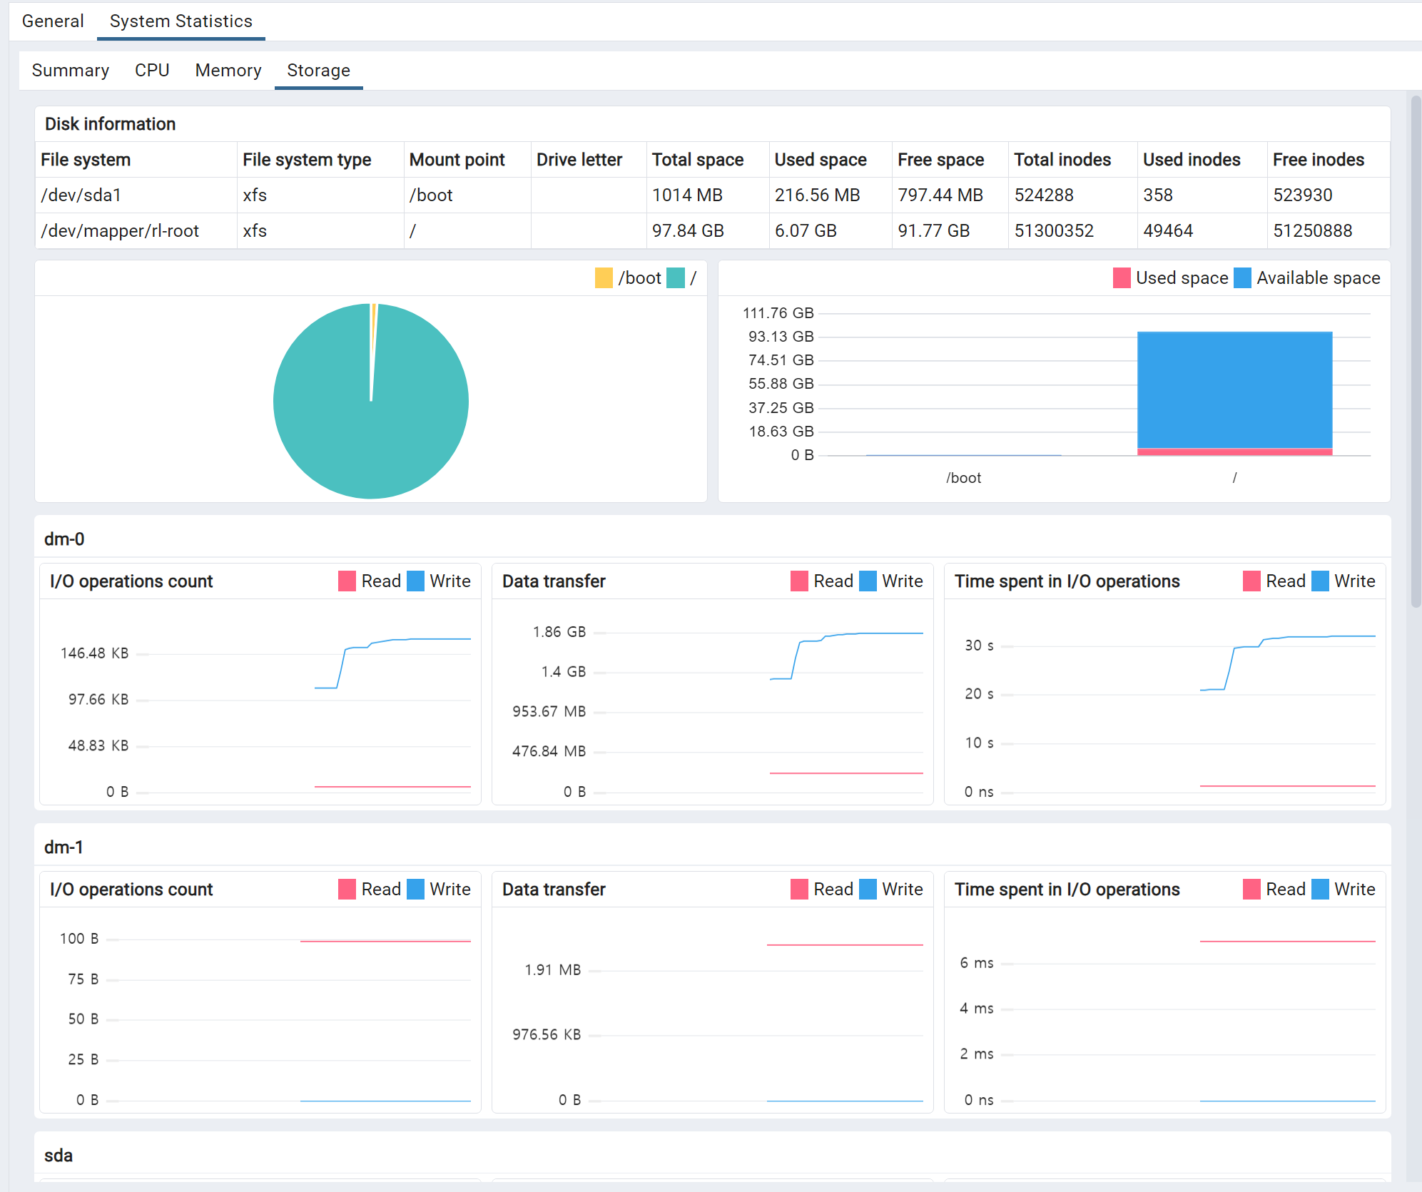Select the /dev/mapper/rl-root table row
The width and height of the screenshot is (1422, 1192).
[x=120, y=231]
